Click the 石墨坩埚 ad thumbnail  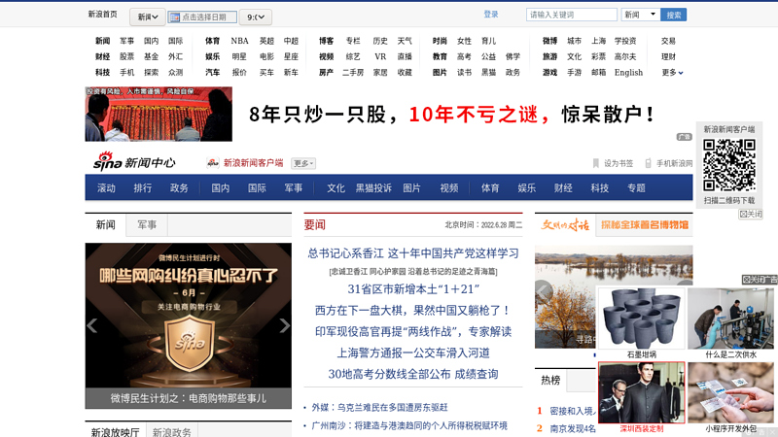[642, 319]
